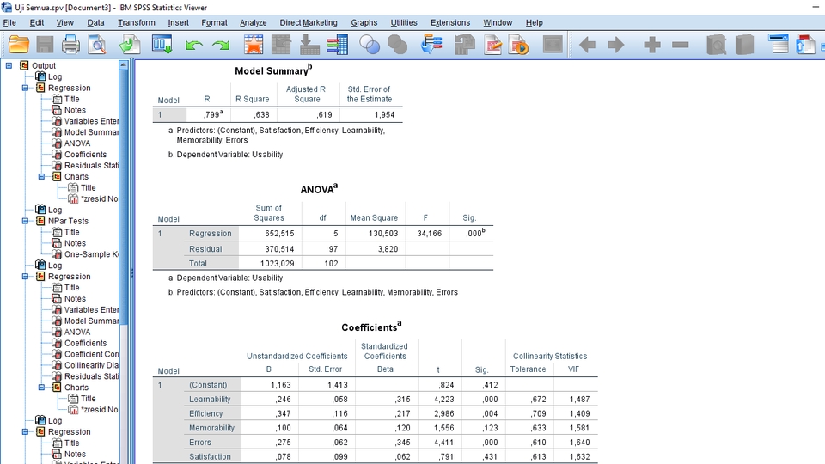Open the Variables info icon
This screenshot has height=464, width=825.
click(337, 45)
